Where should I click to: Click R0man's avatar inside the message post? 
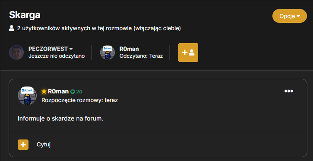click(x=27, y=96)
